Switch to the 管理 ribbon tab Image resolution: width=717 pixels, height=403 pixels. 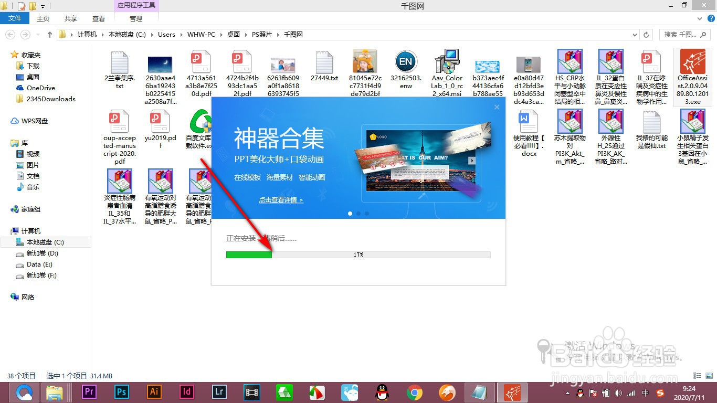pyautogui.click(x=136, y=18)
